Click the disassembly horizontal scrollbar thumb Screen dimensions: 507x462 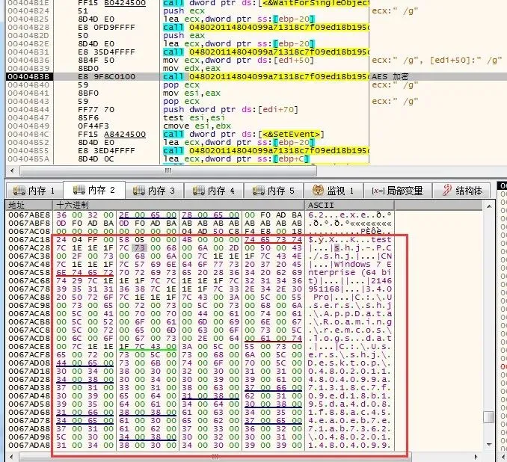pyautogui.click(x=168, y=170)
